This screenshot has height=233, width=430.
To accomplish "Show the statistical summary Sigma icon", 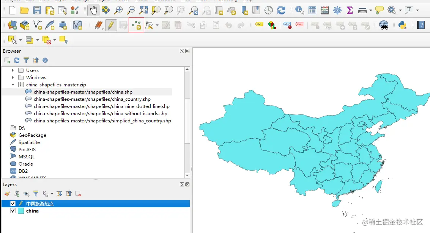I will 350,10.
